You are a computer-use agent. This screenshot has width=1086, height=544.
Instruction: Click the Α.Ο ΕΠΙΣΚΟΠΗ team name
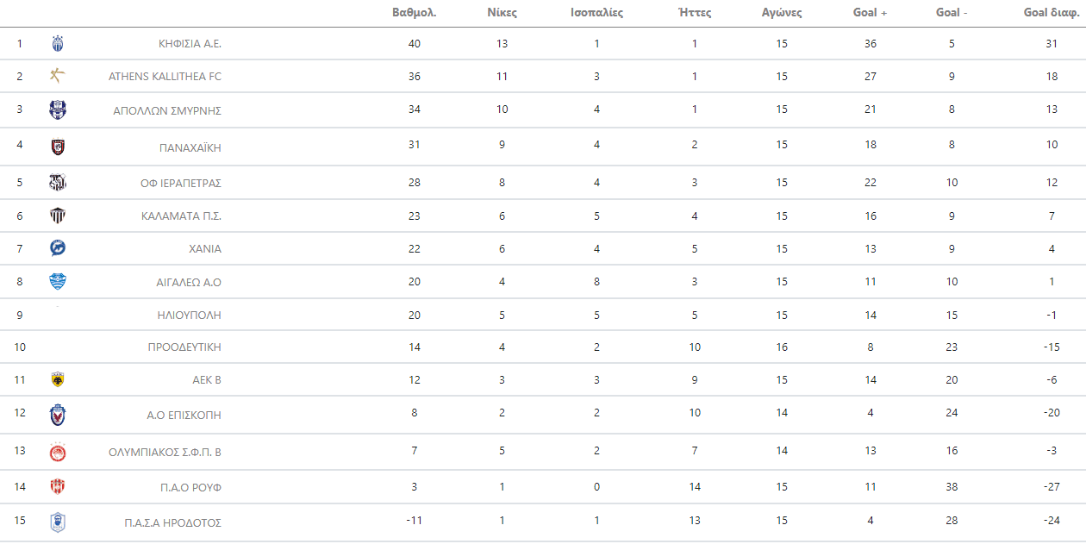(184, 415)
